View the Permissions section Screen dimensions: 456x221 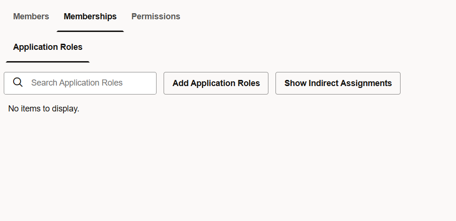click(156, 16)
